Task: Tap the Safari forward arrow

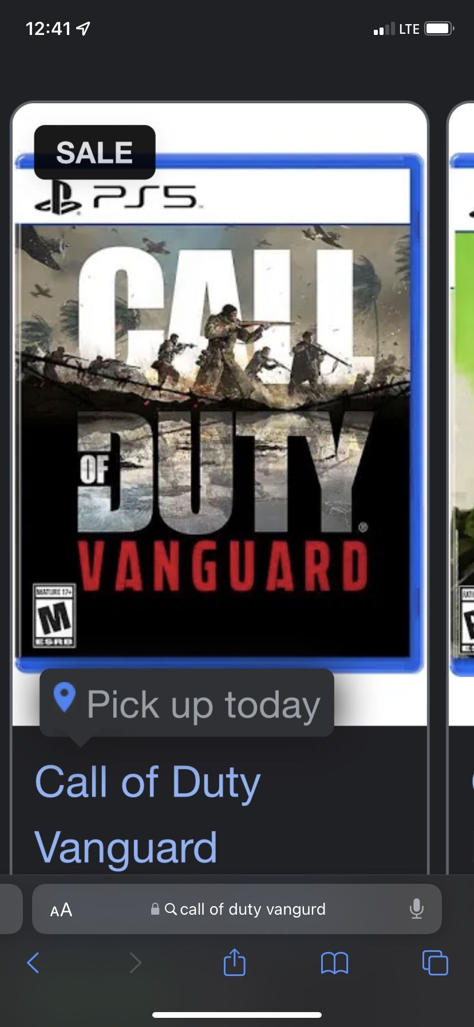Action: tap(135, 963)
